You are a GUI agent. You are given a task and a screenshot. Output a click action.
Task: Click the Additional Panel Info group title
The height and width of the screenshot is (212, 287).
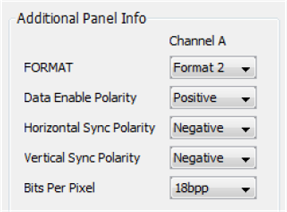coord(81,19)
